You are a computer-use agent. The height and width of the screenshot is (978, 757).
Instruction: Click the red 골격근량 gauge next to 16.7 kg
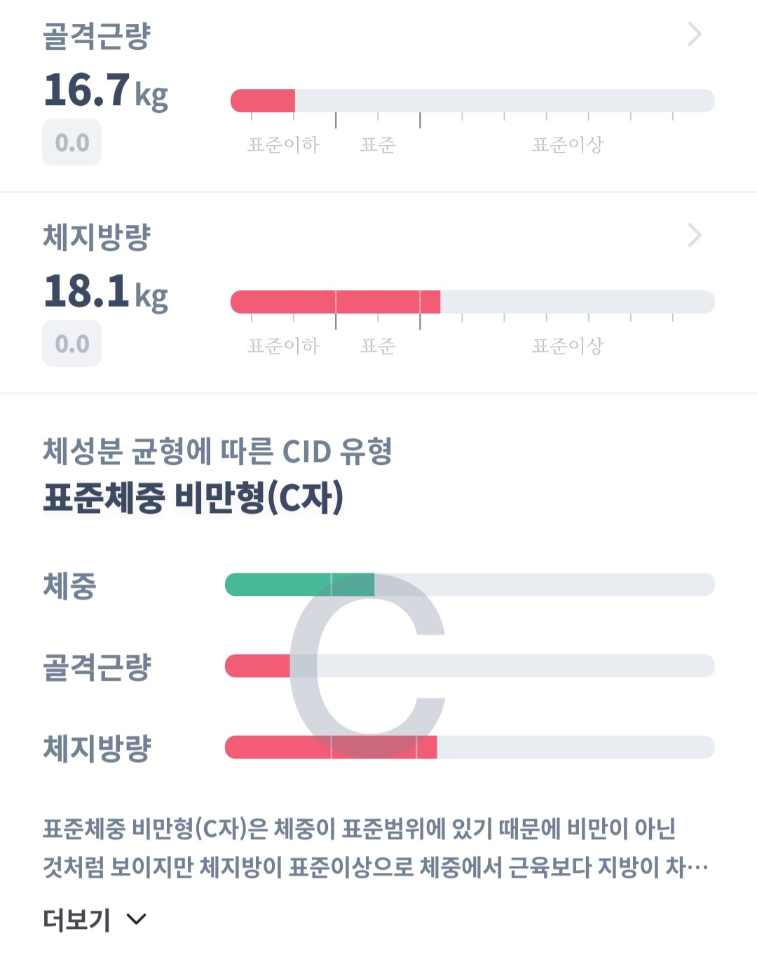263,101
